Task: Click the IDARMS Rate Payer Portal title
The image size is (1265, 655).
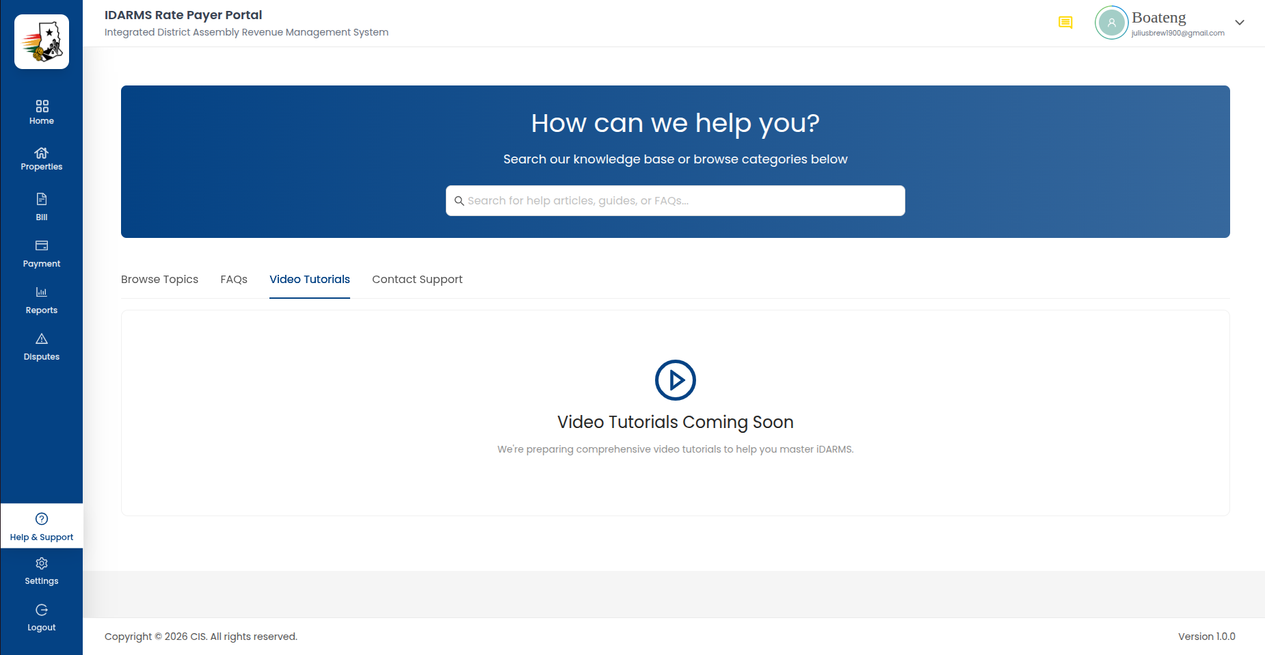Action: (183, 15)
